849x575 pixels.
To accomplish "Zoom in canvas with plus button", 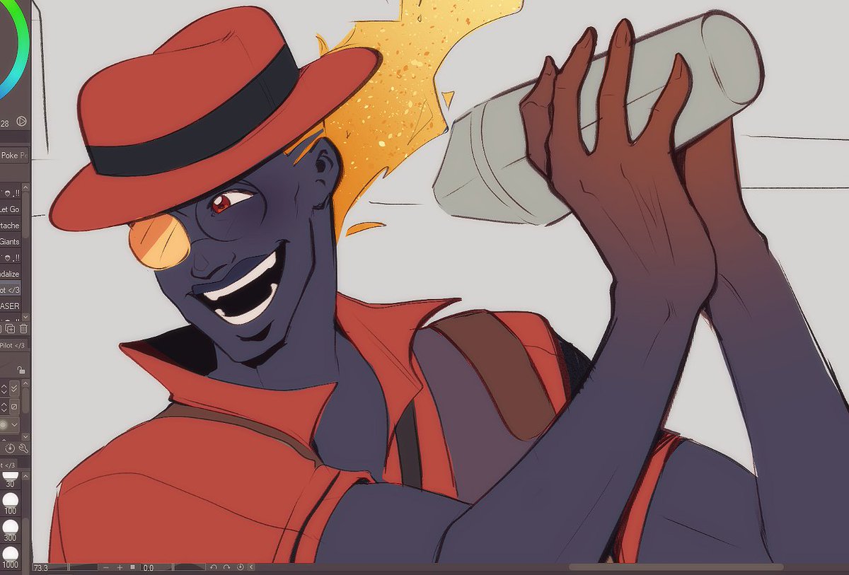I will (x=120, y=567).
